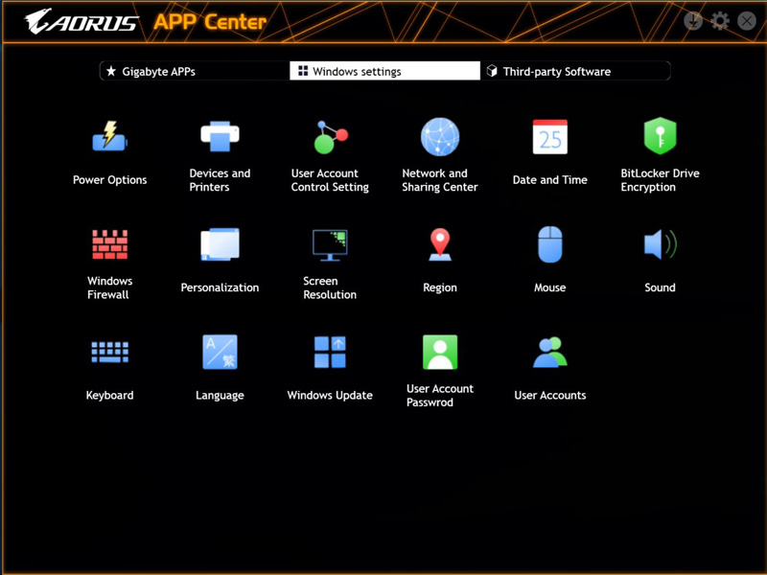Open the Region map pin icon
The width and height of the screenshot is (767, 575).
click(440, 244)
